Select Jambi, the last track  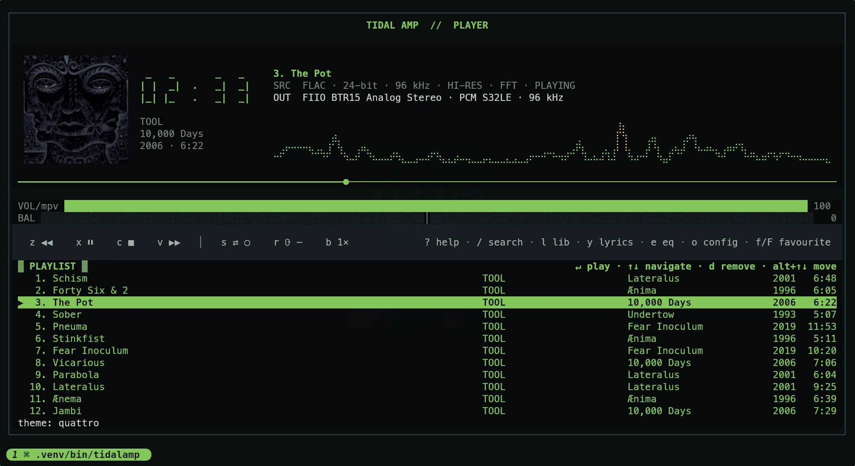tap(427, 411)
